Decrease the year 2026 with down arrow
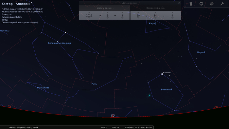The height and width of the screenshot is (129, 229). pyautogui.click(x=89, y=18)
